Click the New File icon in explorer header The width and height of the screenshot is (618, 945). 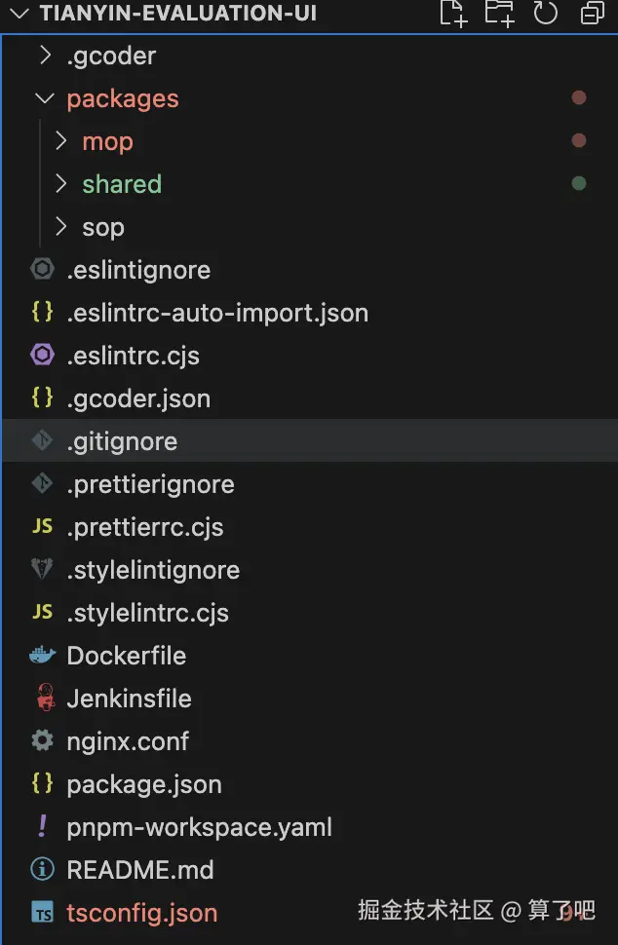click(452, 13)
